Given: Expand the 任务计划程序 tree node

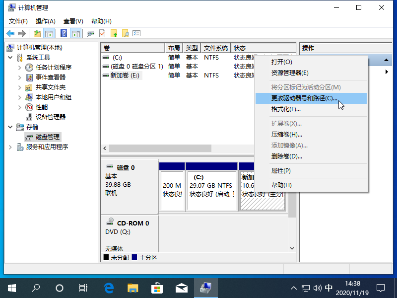Looking at the screenshot, I should 19,68.
